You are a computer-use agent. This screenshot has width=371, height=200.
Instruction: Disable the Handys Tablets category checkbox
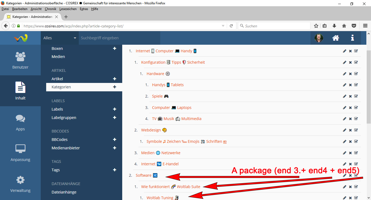tap(356, 85)
